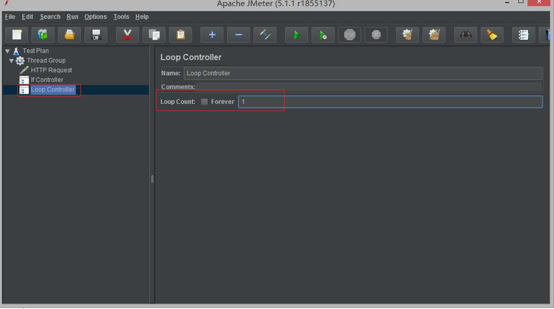
Task: Collapse the Test Plan tree node
Action: click(x=8, y=51)
